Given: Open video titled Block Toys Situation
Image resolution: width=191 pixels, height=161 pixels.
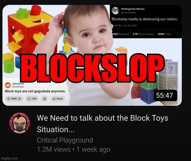Looking at the screenshot, I should pyautogui.click(x=103, y=124).
